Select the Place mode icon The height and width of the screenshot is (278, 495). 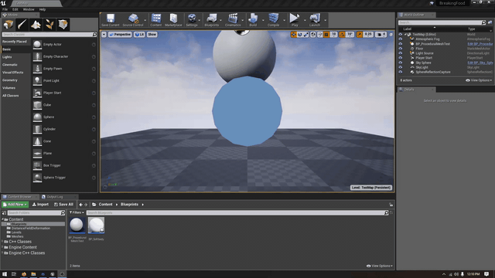[9, 25]
